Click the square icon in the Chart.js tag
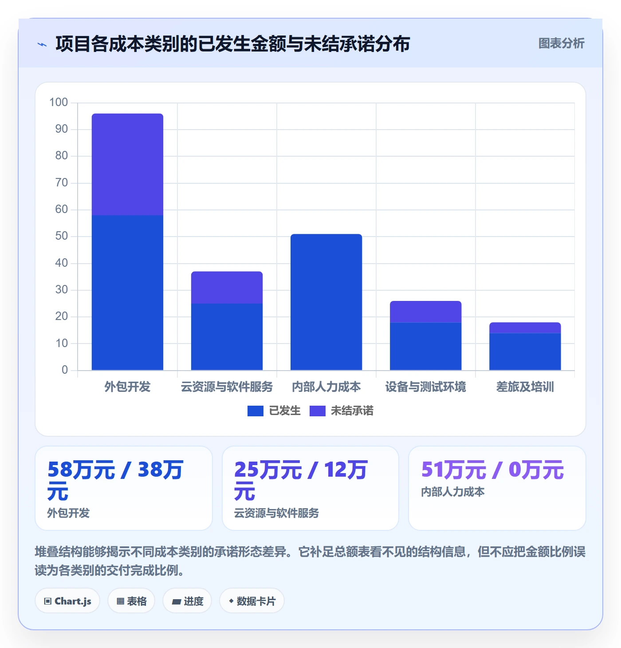621x648 pixels. [x=48, y=601]
